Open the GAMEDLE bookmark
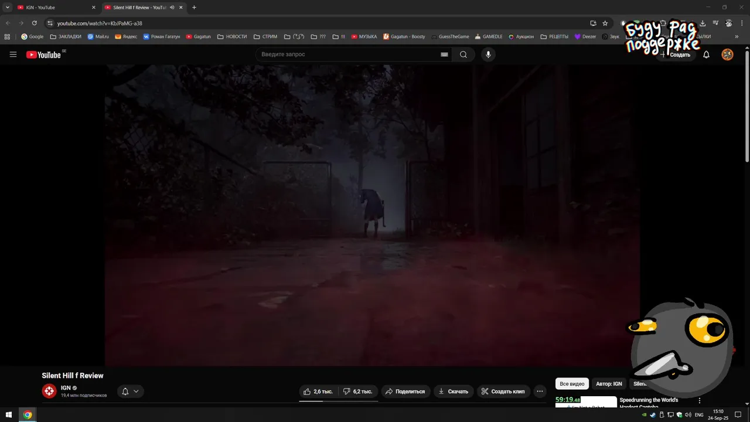 [489, 36]
